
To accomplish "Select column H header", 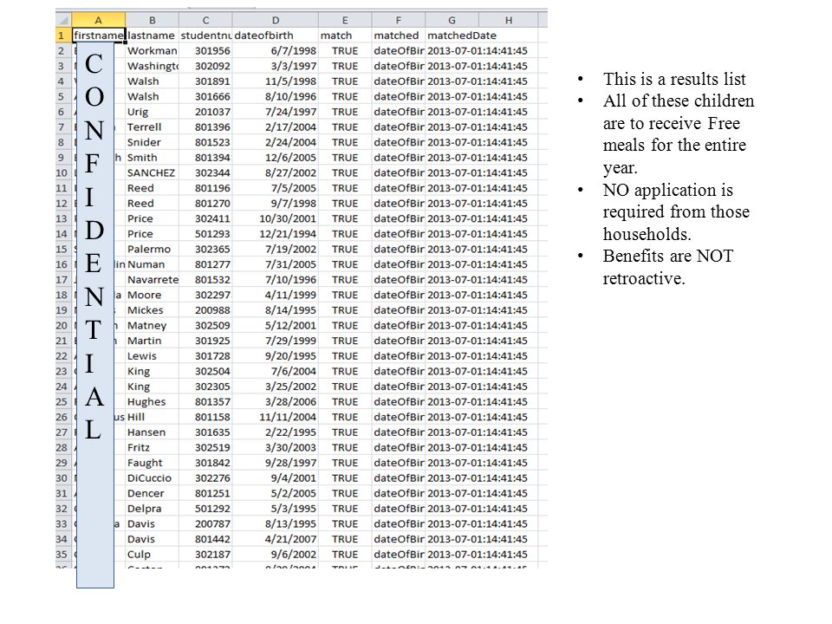I will pos(509,20).
